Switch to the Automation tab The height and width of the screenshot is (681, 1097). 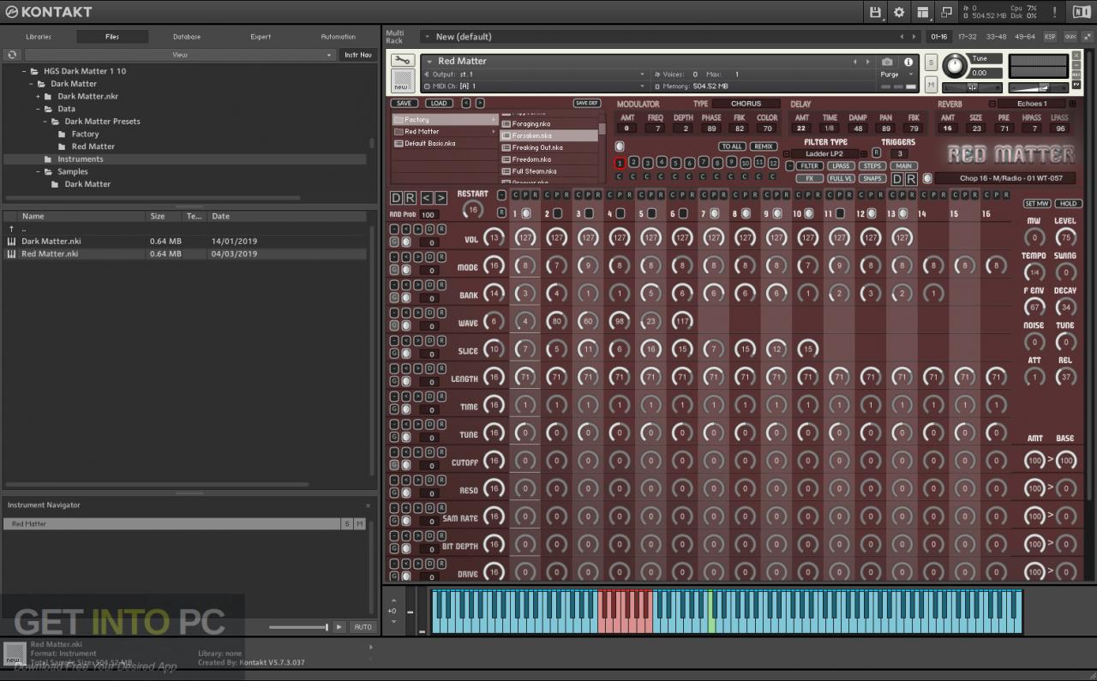tap(339, 37)
